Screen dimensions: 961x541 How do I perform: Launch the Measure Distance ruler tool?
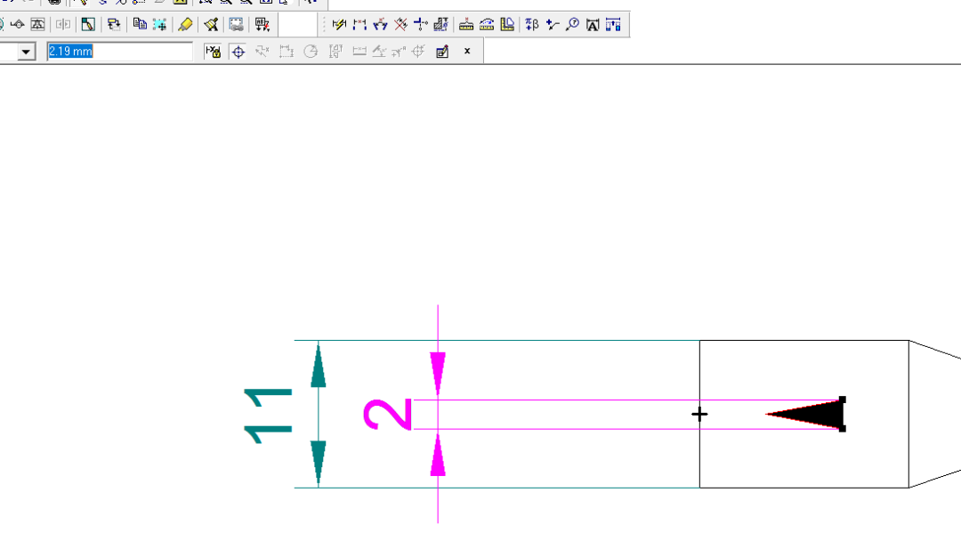(466, 25)
